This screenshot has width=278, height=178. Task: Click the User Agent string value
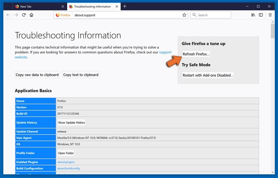[106, 138]
